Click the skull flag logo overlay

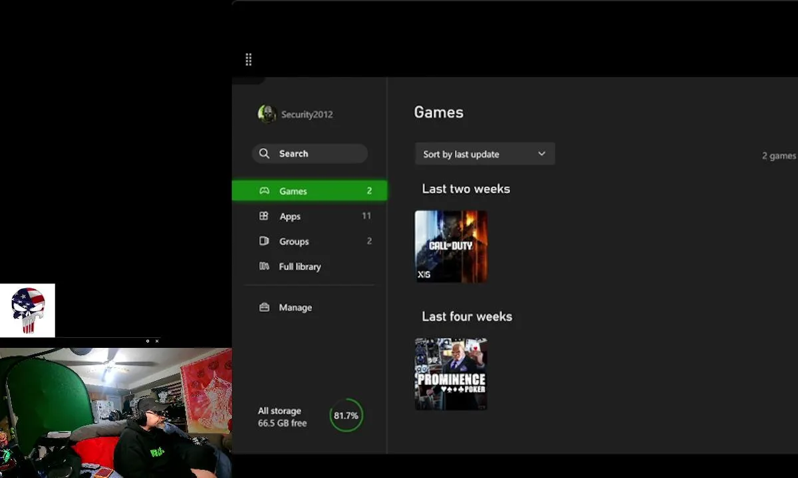(x=27, y=310)
